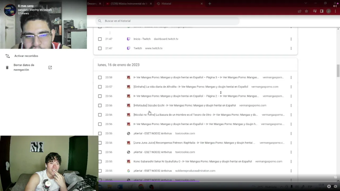
Task: Click the magnifier icon in history search
Action: click(100, 21)
